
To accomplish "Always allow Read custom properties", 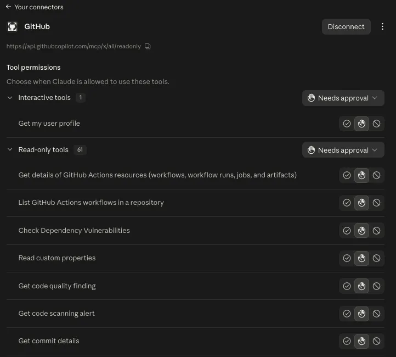I will pos(347,258).
